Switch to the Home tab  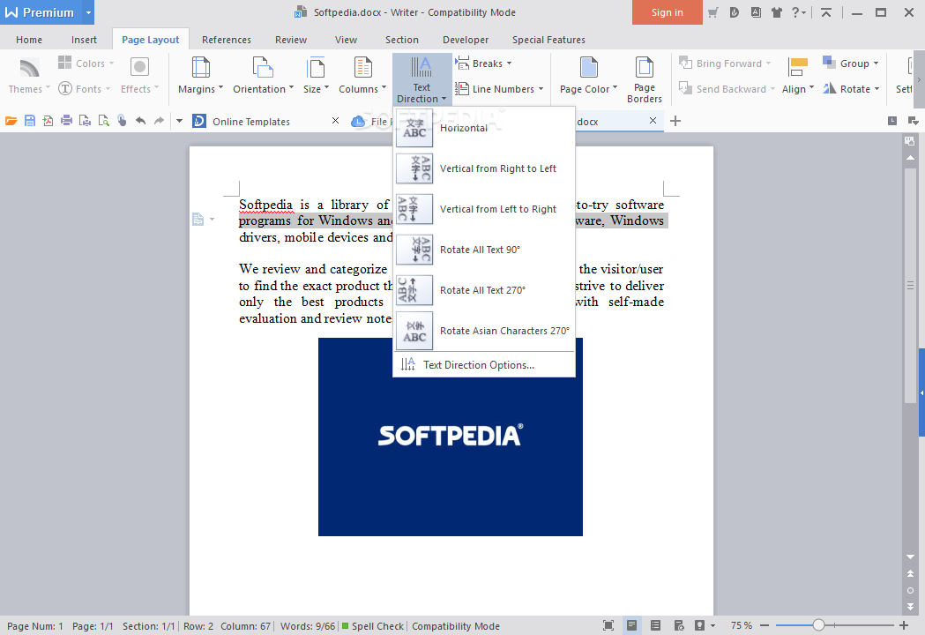pos(29,40)
